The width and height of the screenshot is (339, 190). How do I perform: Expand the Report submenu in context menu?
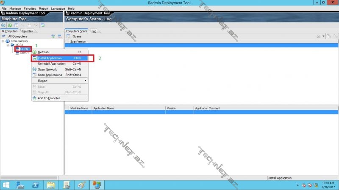[59, 81]
